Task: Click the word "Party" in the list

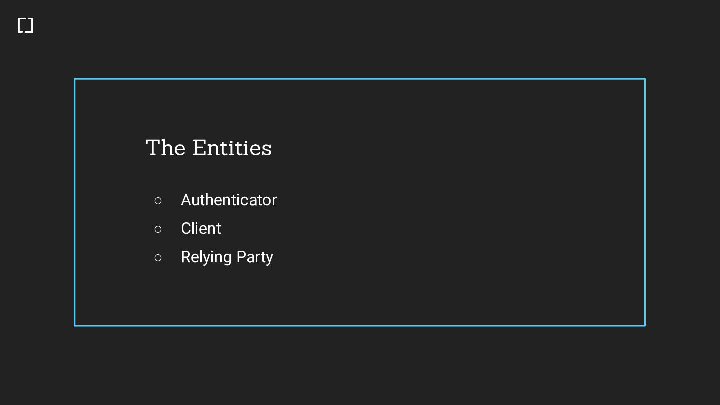Action: pyautogui.click(x=255, y=257)
